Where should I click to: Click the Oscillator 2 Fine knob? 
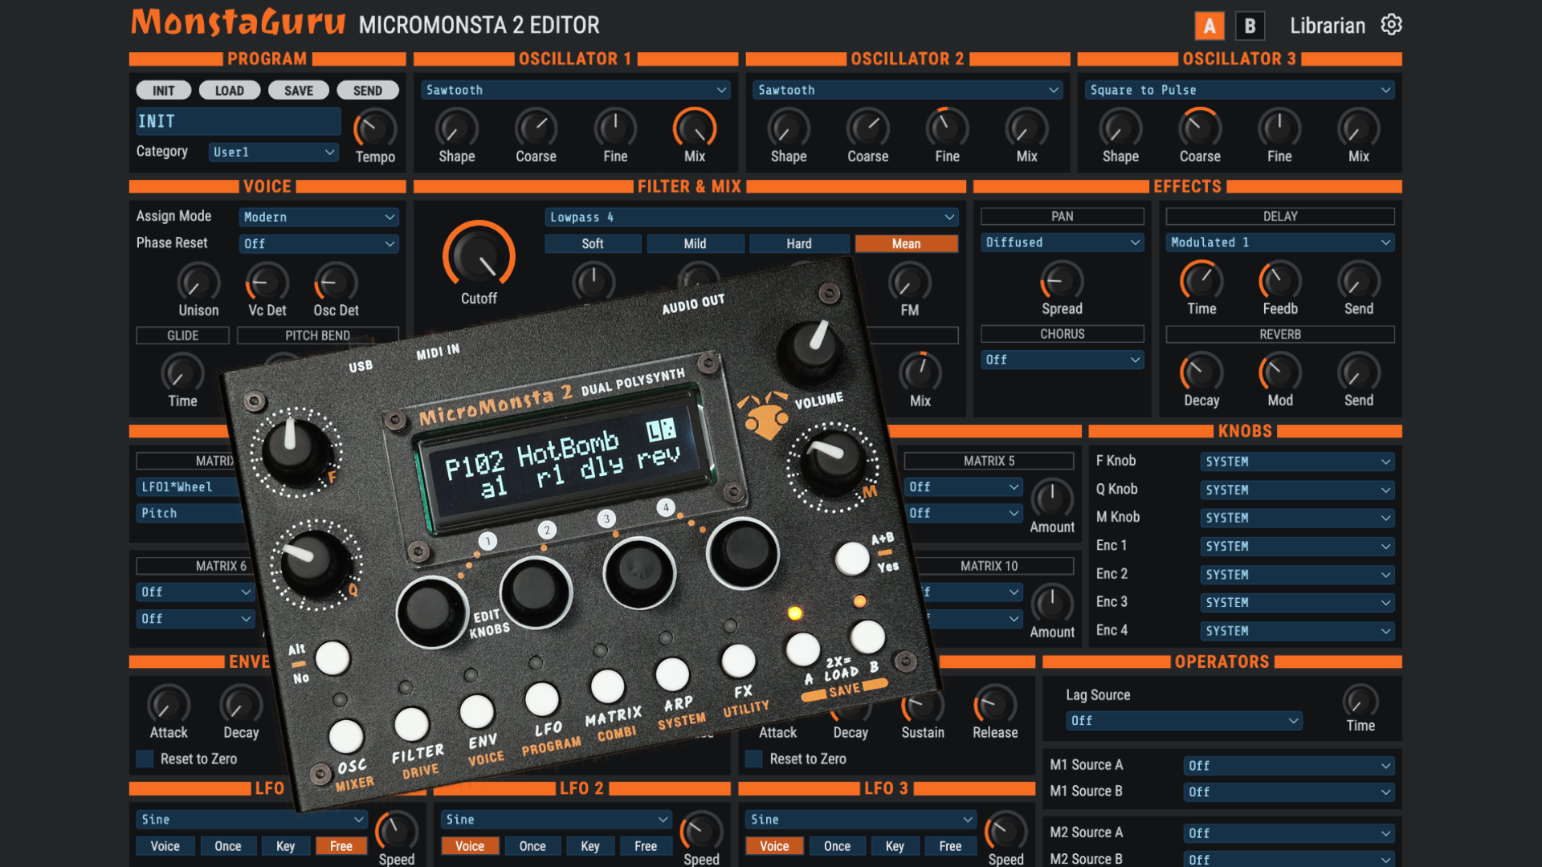(x=948, y=128)
